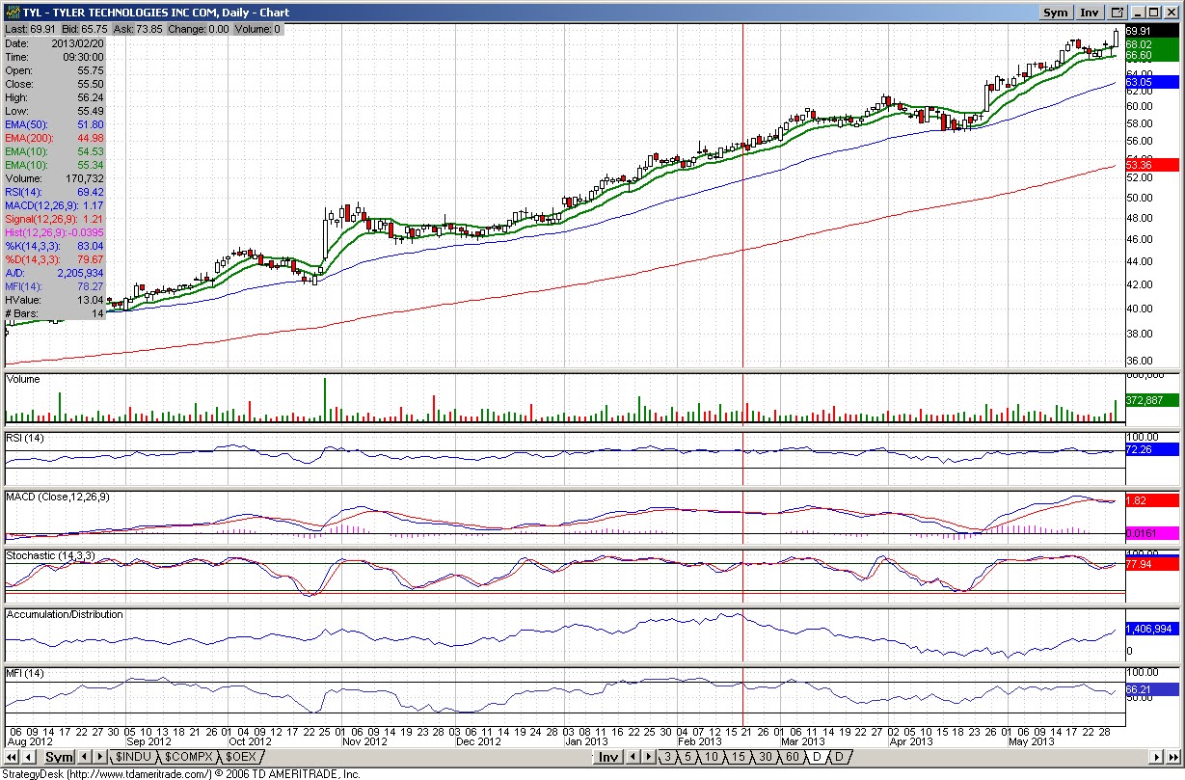Screen dimensions: 1185x780
Task: Click the Volume 170,732 data row
Action: [54, 178]
